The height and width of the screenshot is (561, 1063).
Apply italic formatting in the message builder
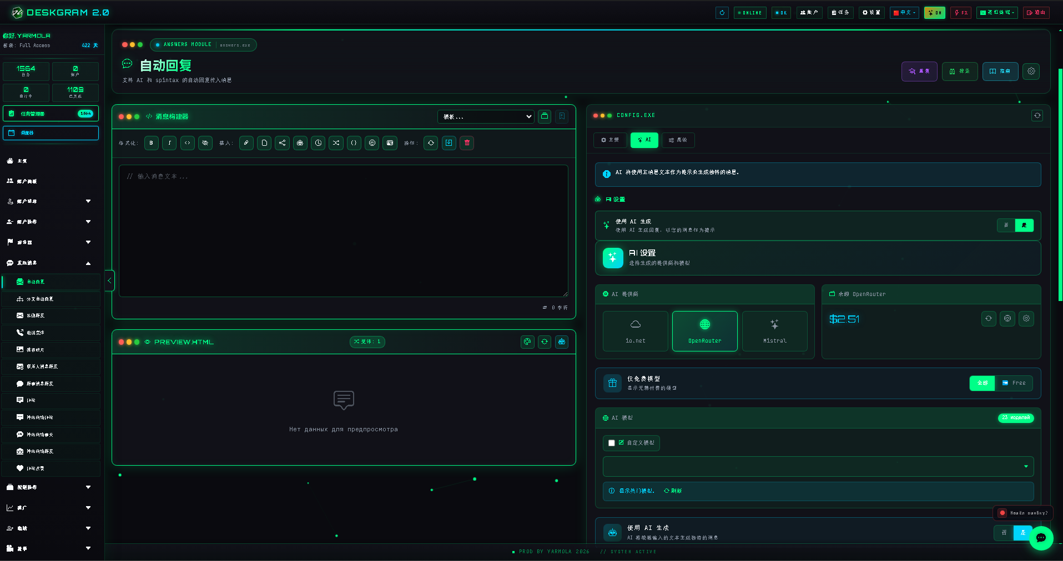(169, 143)
